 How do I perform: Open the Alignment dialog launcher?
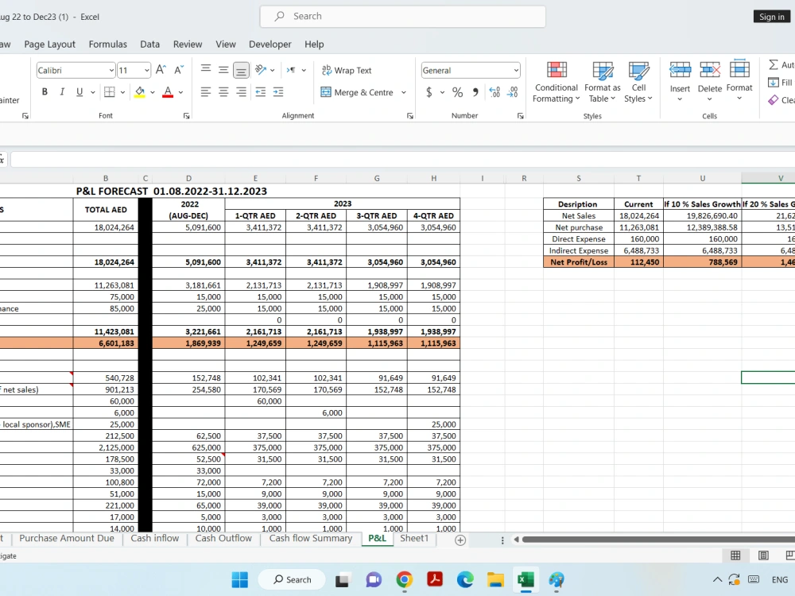coord(409,116)
